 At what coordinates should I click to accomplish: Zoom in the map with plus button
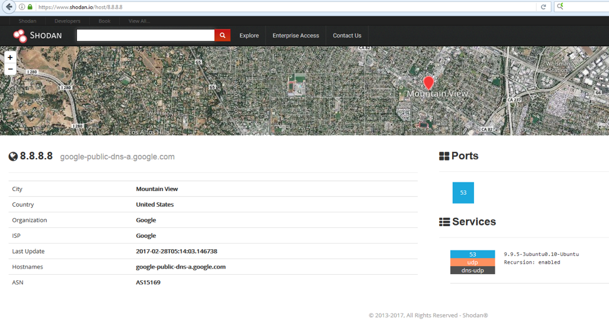(10, 57)
